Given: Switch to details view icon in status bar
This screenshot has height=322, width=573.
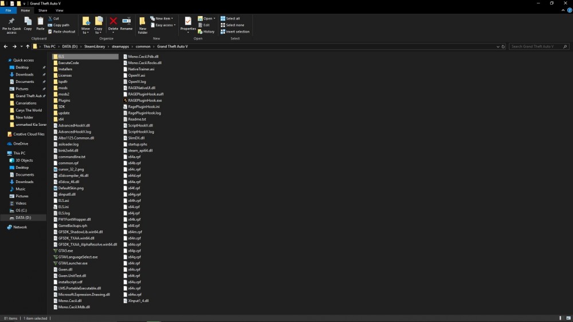Looking at the screenshot, I should (x=560, y=319).
